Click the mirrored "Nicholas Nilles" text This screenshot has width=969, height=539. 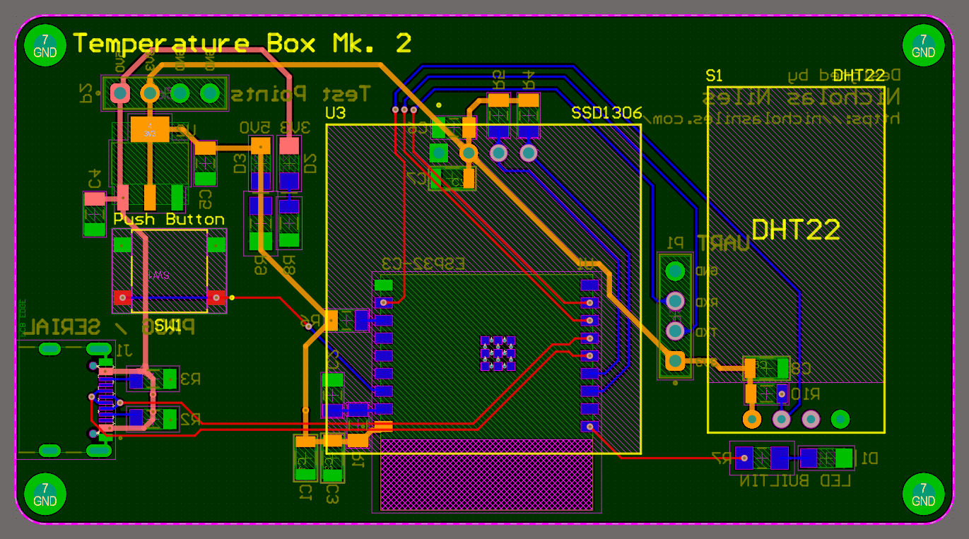[x=801, y=95]
